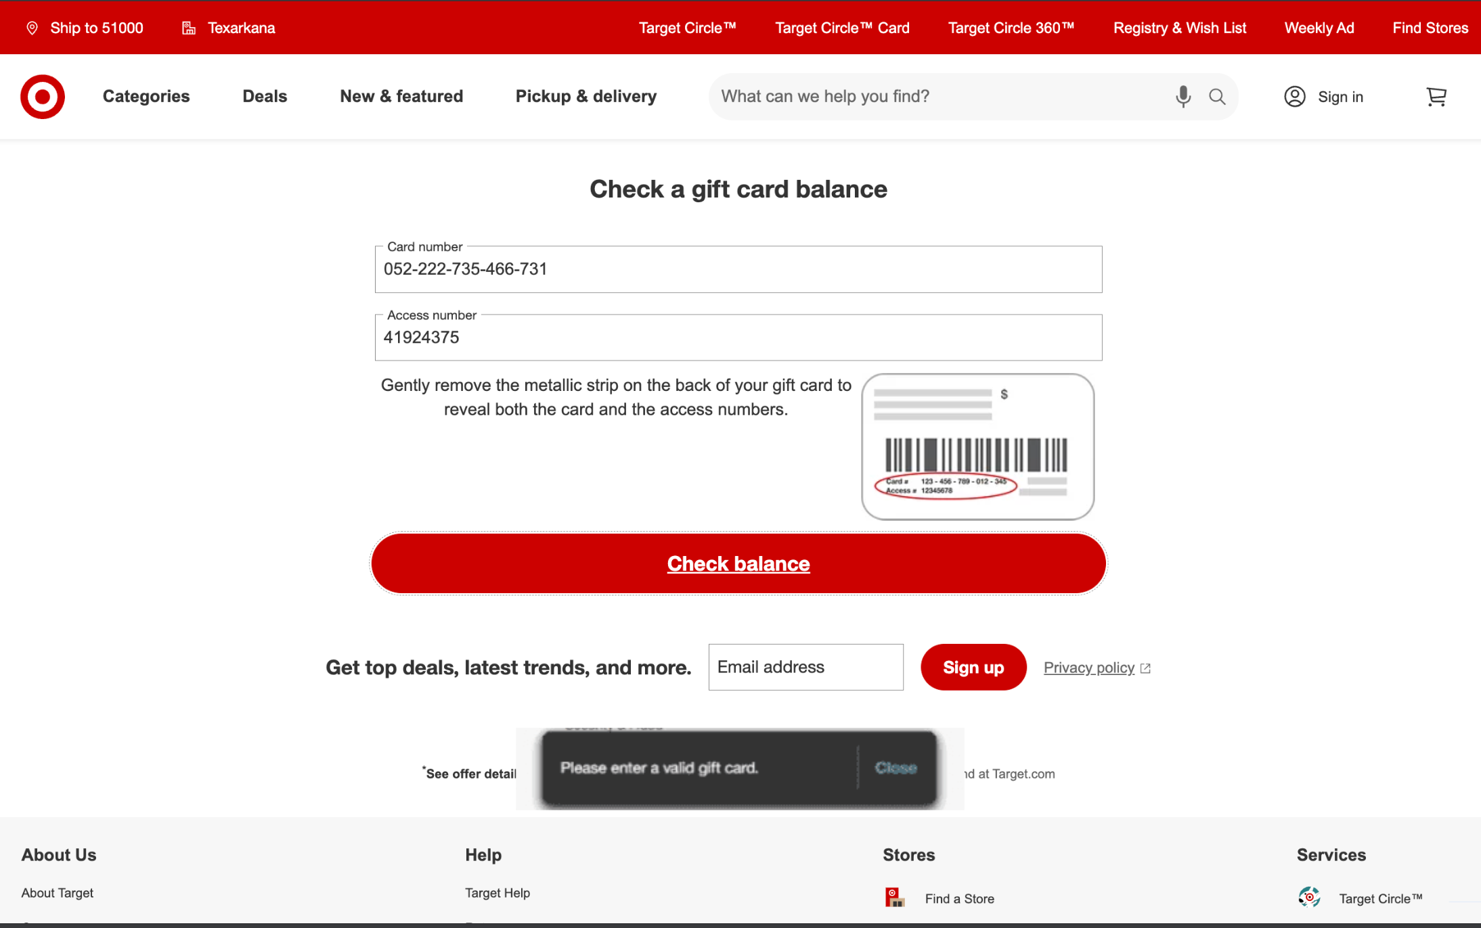The height and width of the screenshot is (928, 1481).
Task: Click into the Card number field
Action: click(738, 269)
